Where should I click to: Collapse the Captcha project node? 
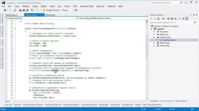coord(151,29)
